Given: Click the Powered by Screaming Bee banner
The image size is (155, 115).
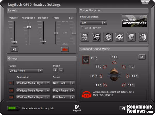Looking at the screenshot, I should pos(134,21).
